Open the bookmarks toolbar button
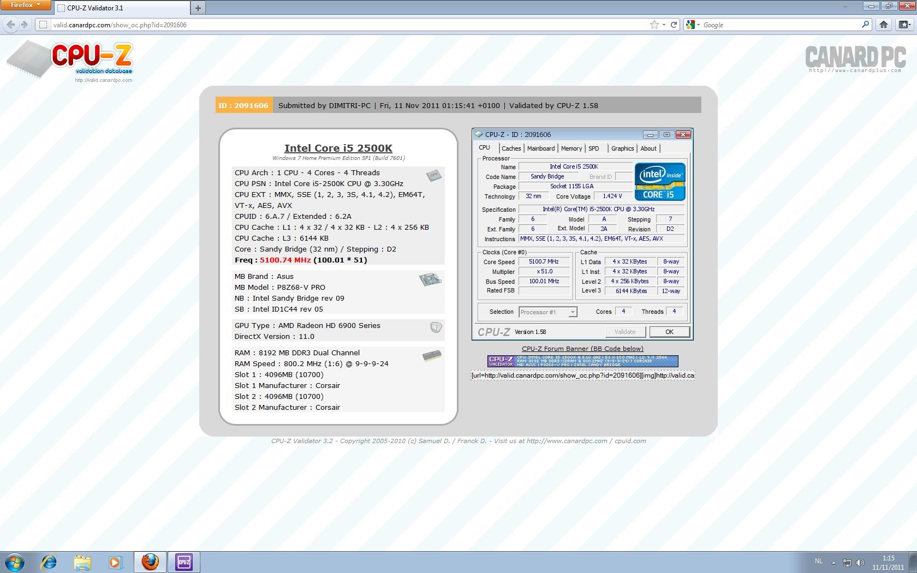917x573 pixels. [x=904, y=25]
